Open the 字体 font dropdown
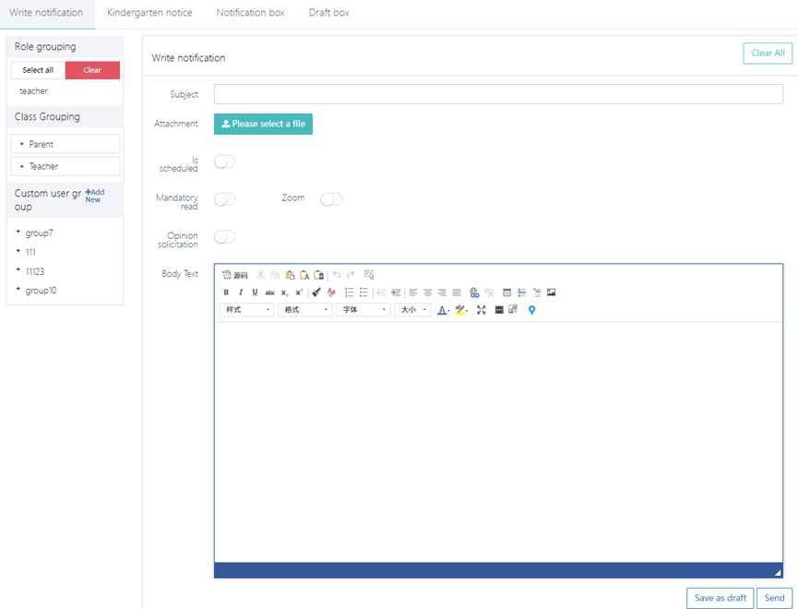This screenshot has width=798, height=609. (363, 310)
